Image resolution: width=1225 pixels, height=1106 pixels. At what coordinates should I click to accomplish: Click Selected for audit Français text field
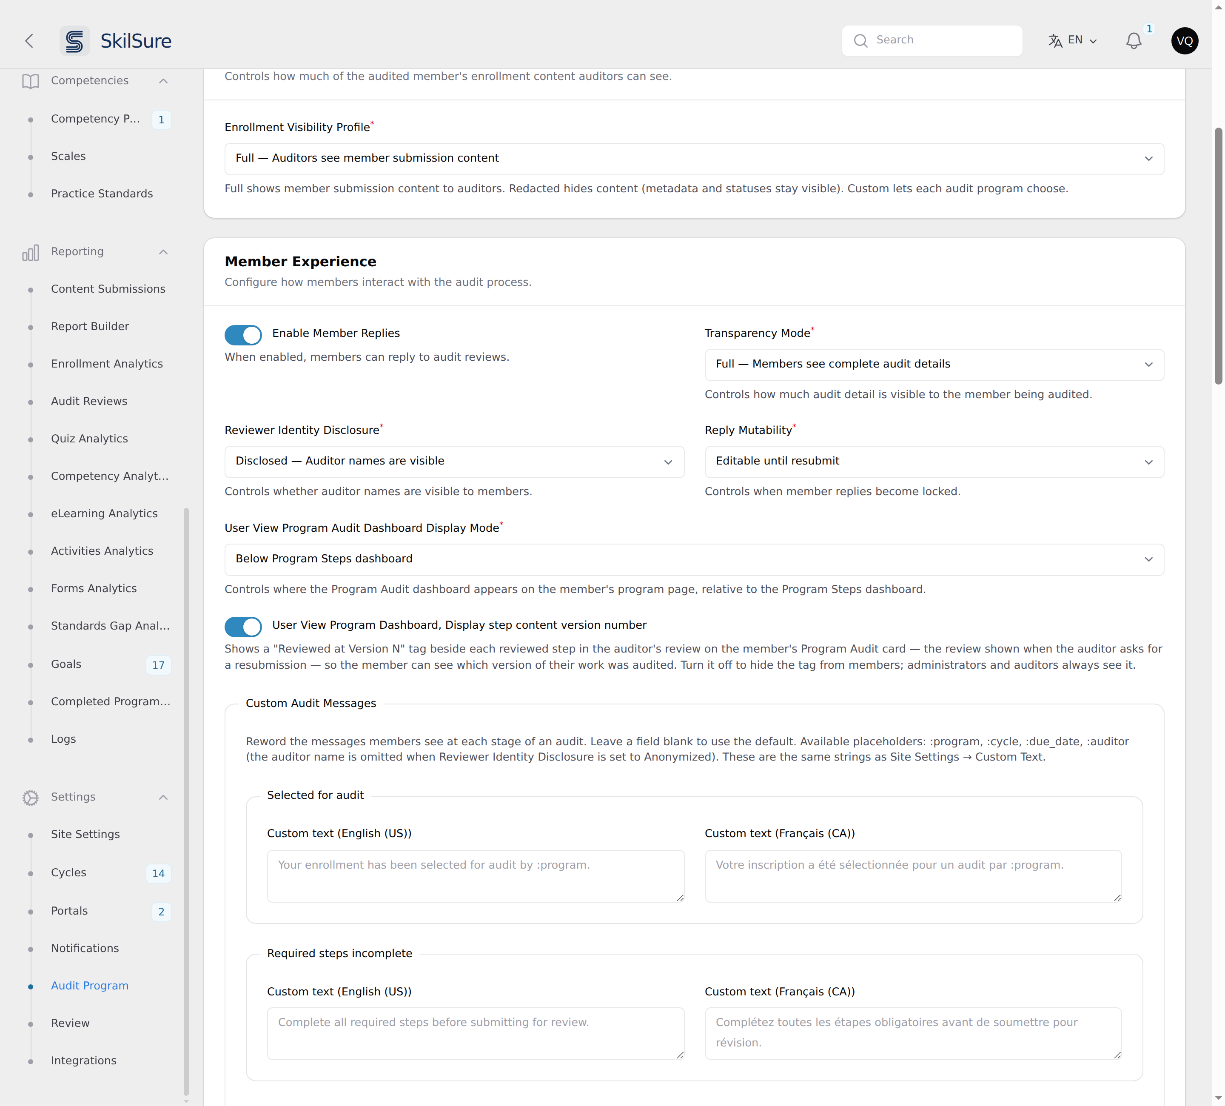913,876
